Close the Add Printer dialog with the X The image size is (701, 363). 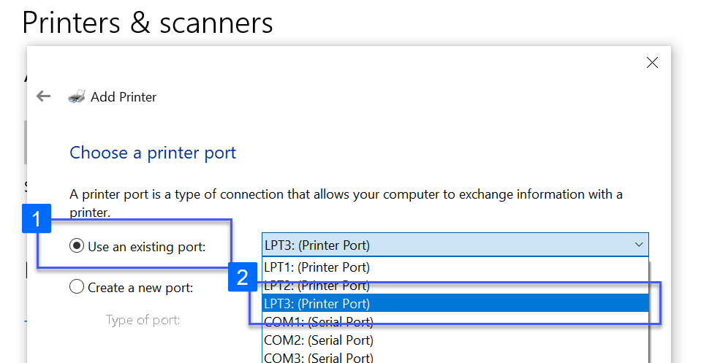click(652, 63)
